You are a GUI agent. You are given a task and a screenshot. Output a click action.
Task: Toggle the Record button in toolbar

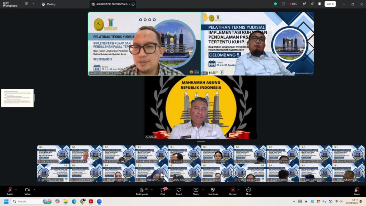pyautogui.click(x=233, y=191)
